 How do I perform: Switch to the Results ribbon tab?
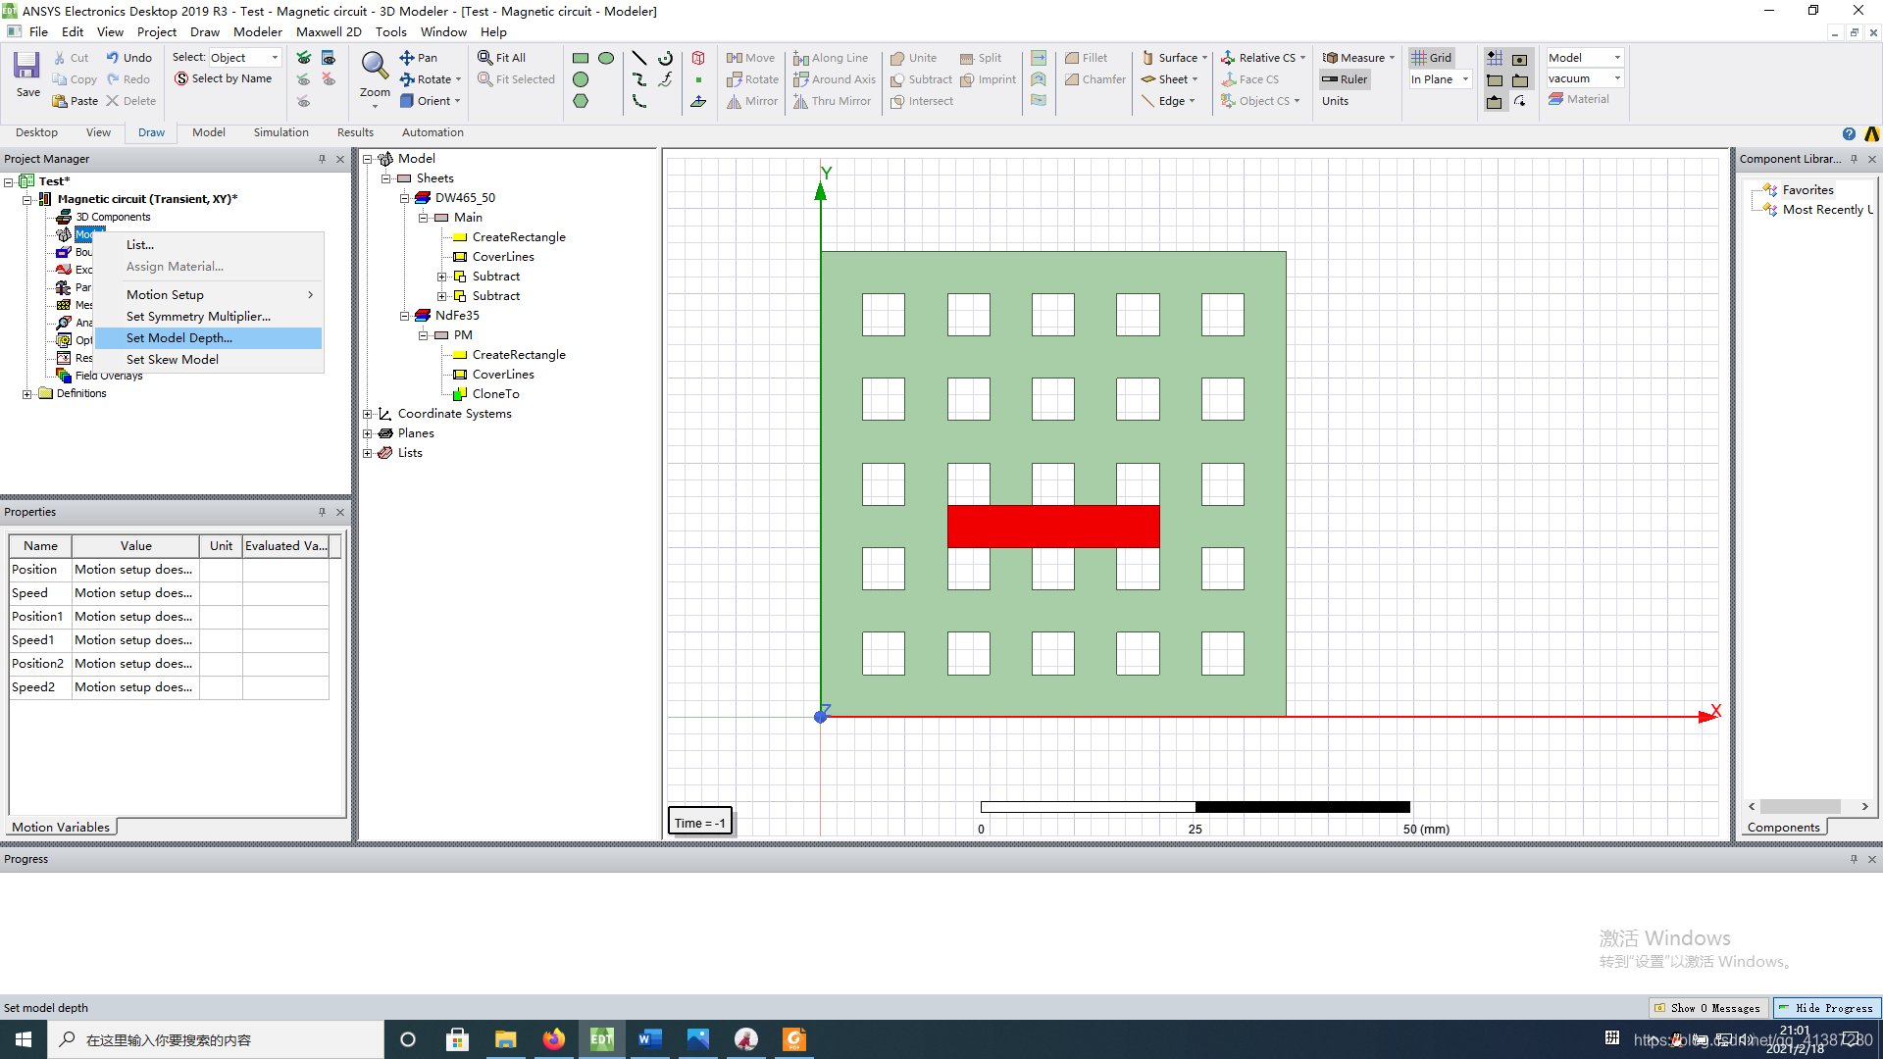tap(355, 132)
